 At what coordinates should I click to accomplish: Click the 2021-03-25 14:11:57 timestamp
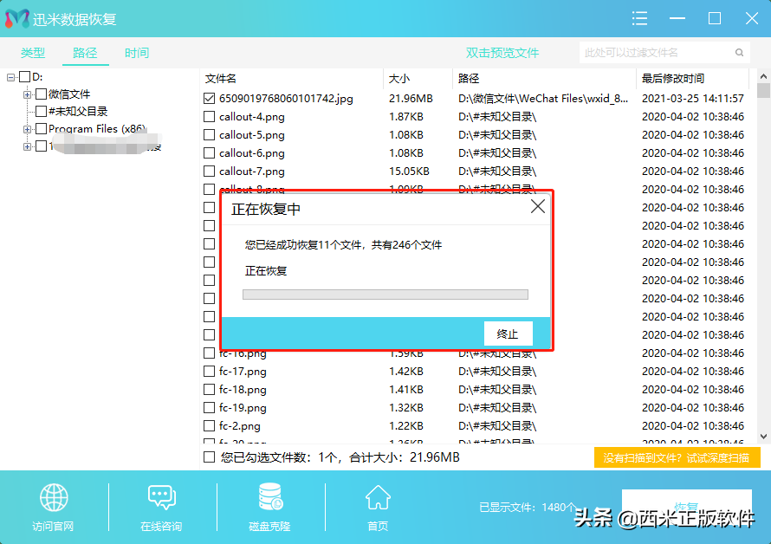[693, 99]
